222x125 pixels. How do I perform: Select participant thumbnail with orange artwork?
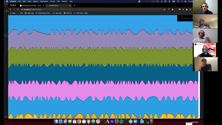pyautogui.click(x=205, y=50)
